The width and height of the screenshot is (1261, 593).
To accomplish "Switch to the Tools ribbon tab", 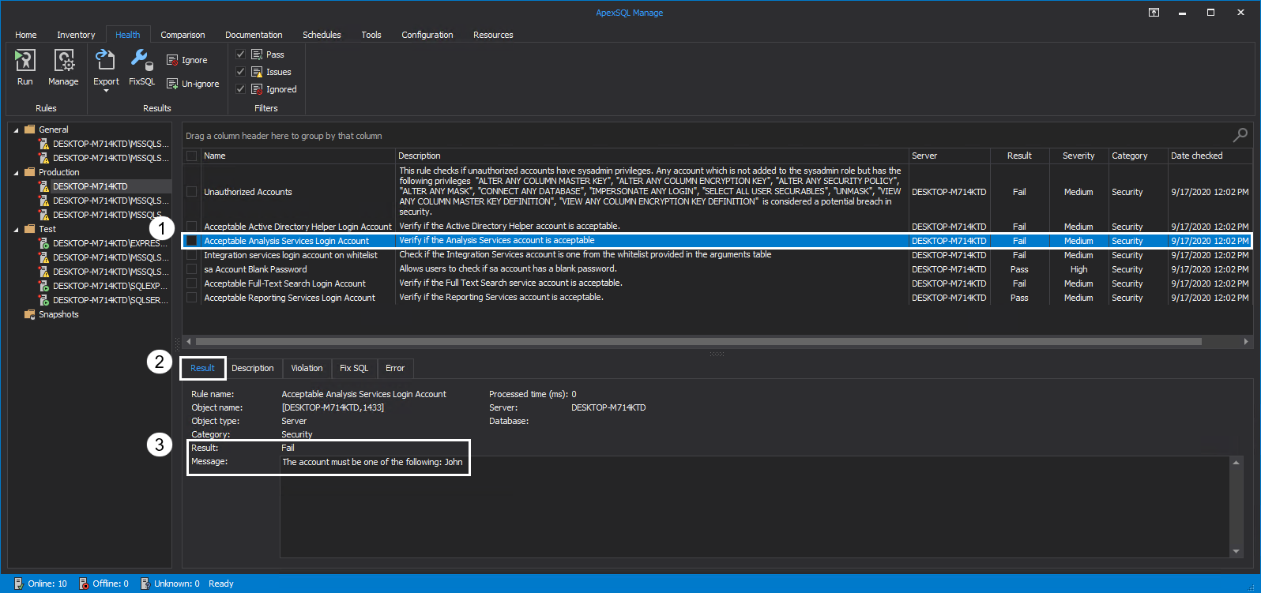I will (371, 35).
